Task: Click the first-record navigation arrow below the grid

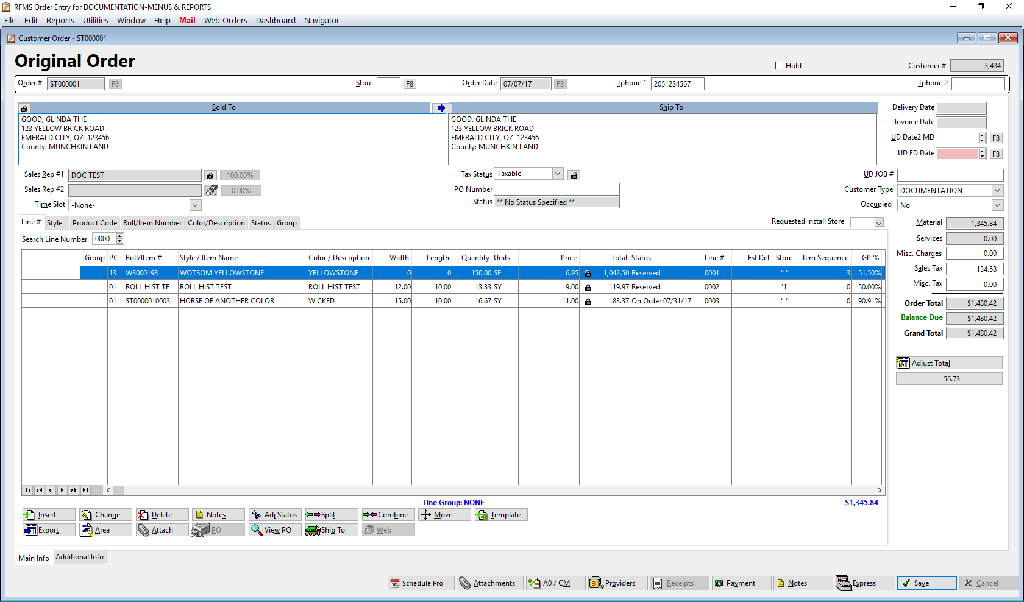Action: click(x=27, y=490)
